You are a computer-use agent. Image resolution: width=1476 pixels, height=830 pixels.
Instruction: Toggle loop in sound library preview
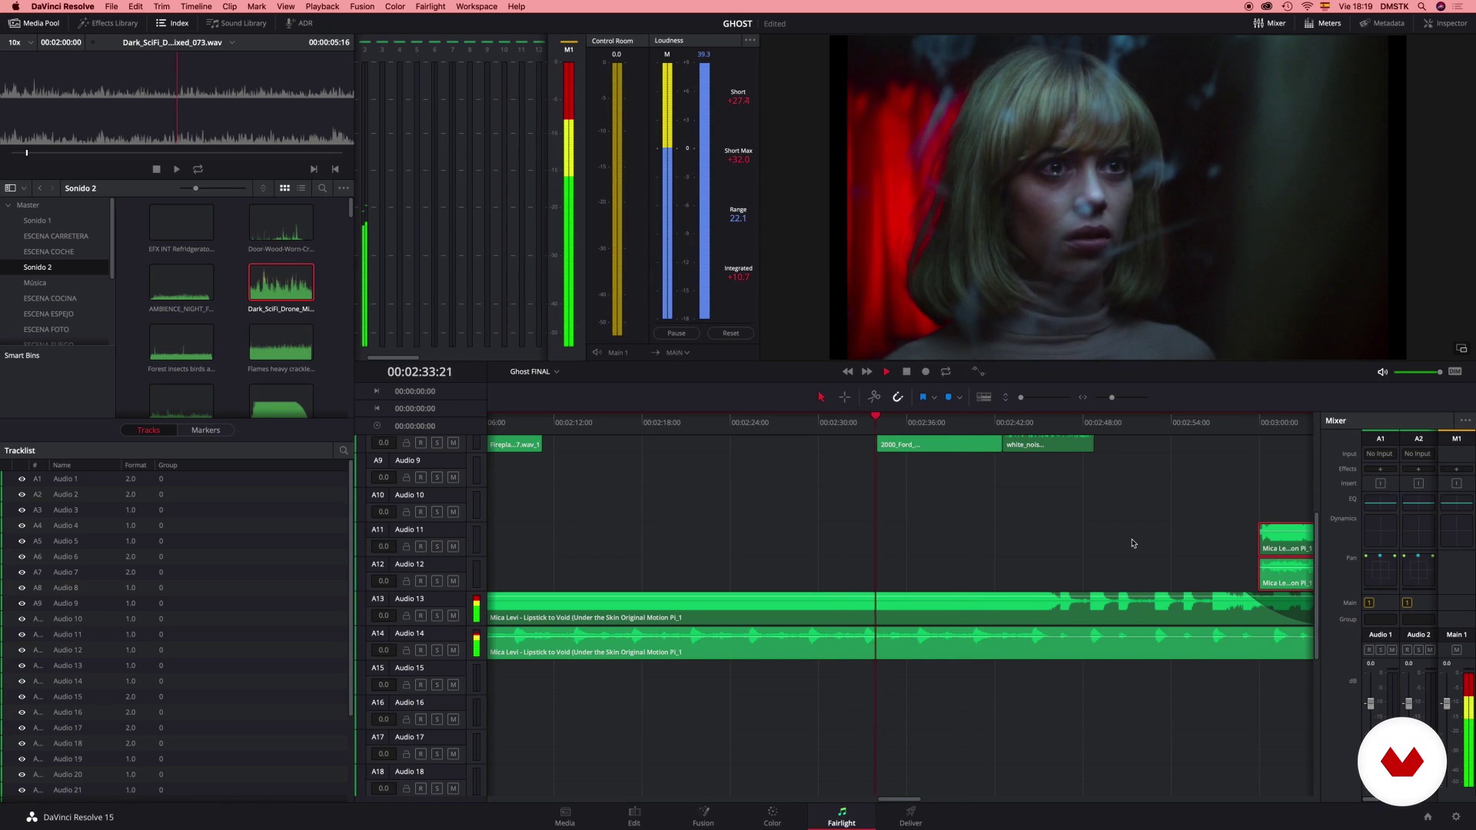point(198,169)
